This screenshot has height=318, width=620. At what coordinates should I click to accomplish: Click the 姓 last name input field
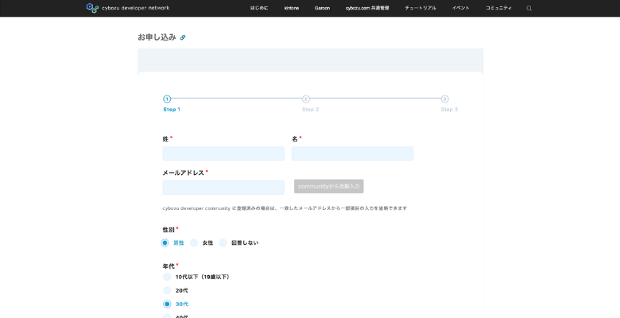[x=223, y=153]
